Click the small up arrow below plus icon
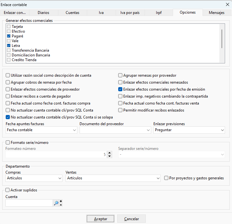 tap(61, 205)
